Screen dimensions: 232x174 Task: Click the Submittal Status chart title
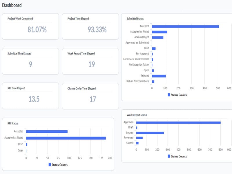point(135,19)
